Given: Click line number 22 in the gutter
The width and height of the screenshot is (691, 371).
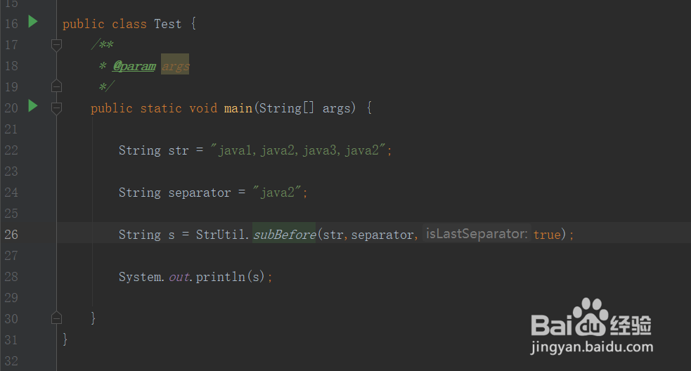Looking at the screenshot, I should point(11,150).
